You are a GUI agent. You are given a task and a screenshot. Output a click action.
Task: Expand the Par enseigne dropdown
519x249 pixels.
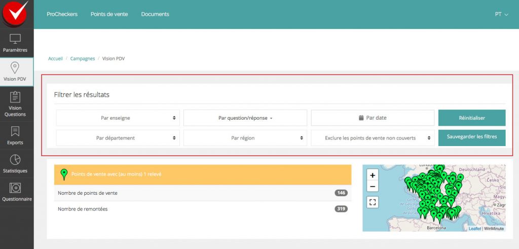[118, 118]
